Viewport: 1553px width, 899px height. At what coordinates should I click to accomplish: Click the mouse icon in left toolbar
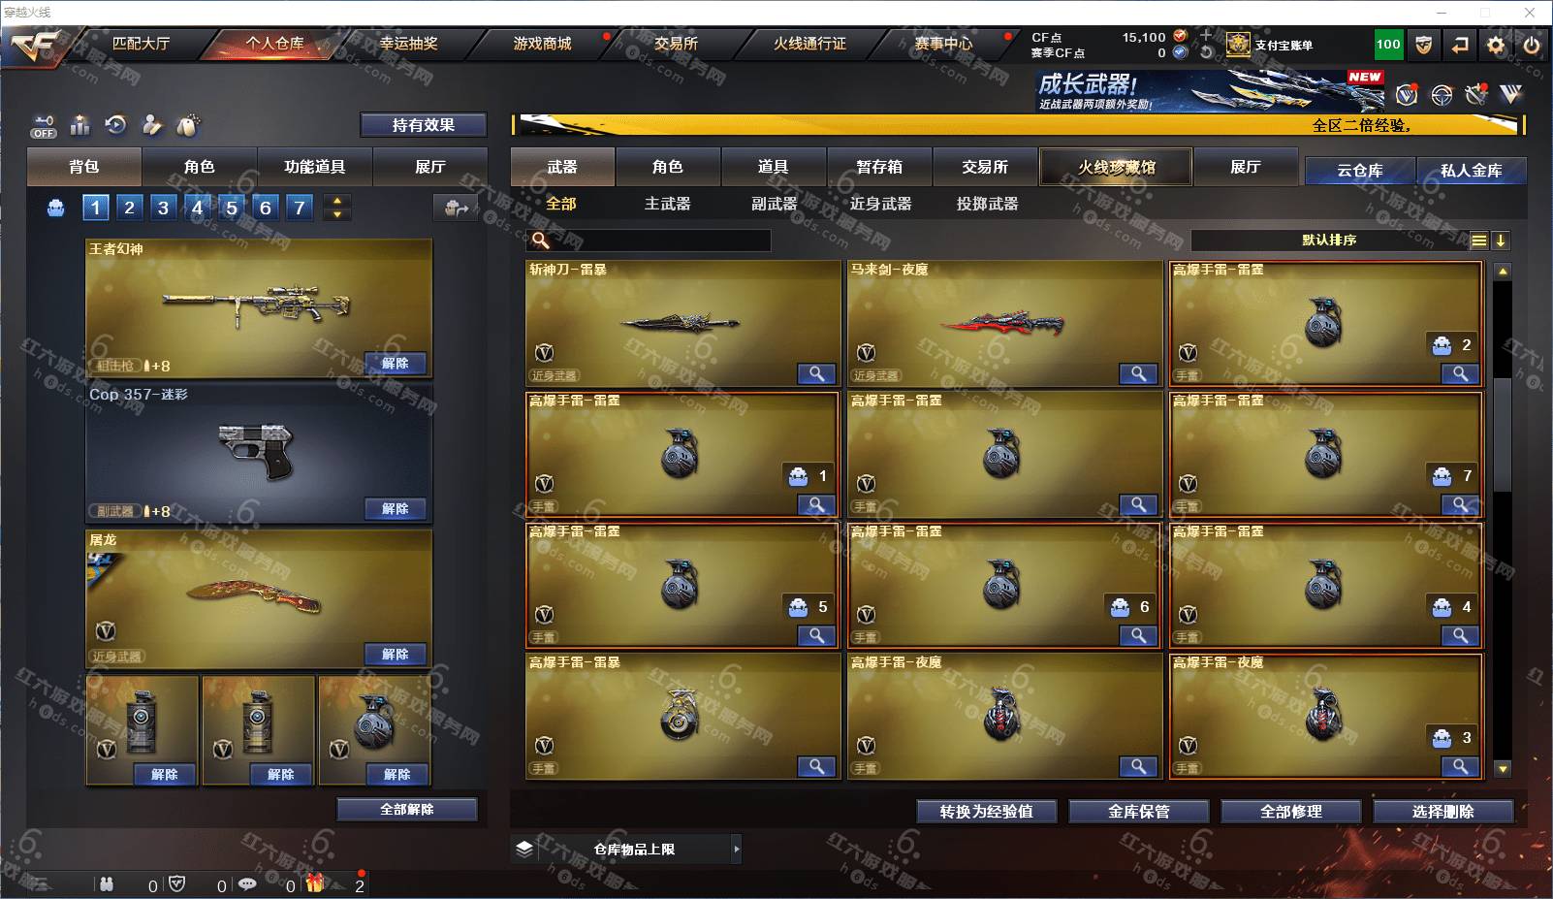tap(188, 125)
